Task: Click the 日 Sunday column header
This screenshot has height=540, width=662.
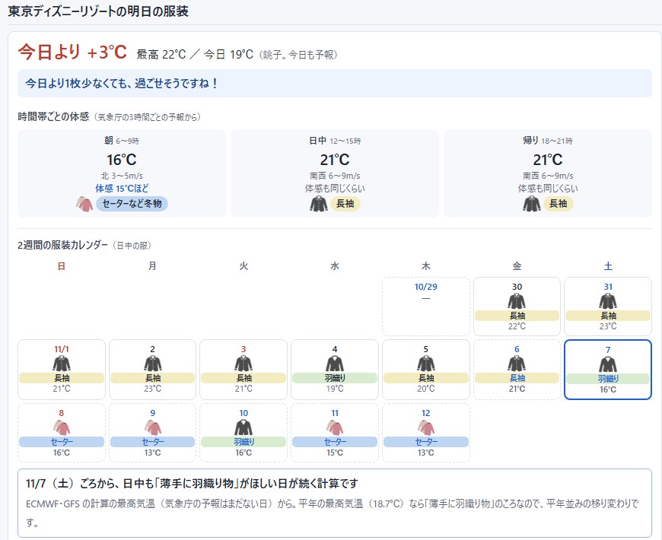Action: pos(61,266)
